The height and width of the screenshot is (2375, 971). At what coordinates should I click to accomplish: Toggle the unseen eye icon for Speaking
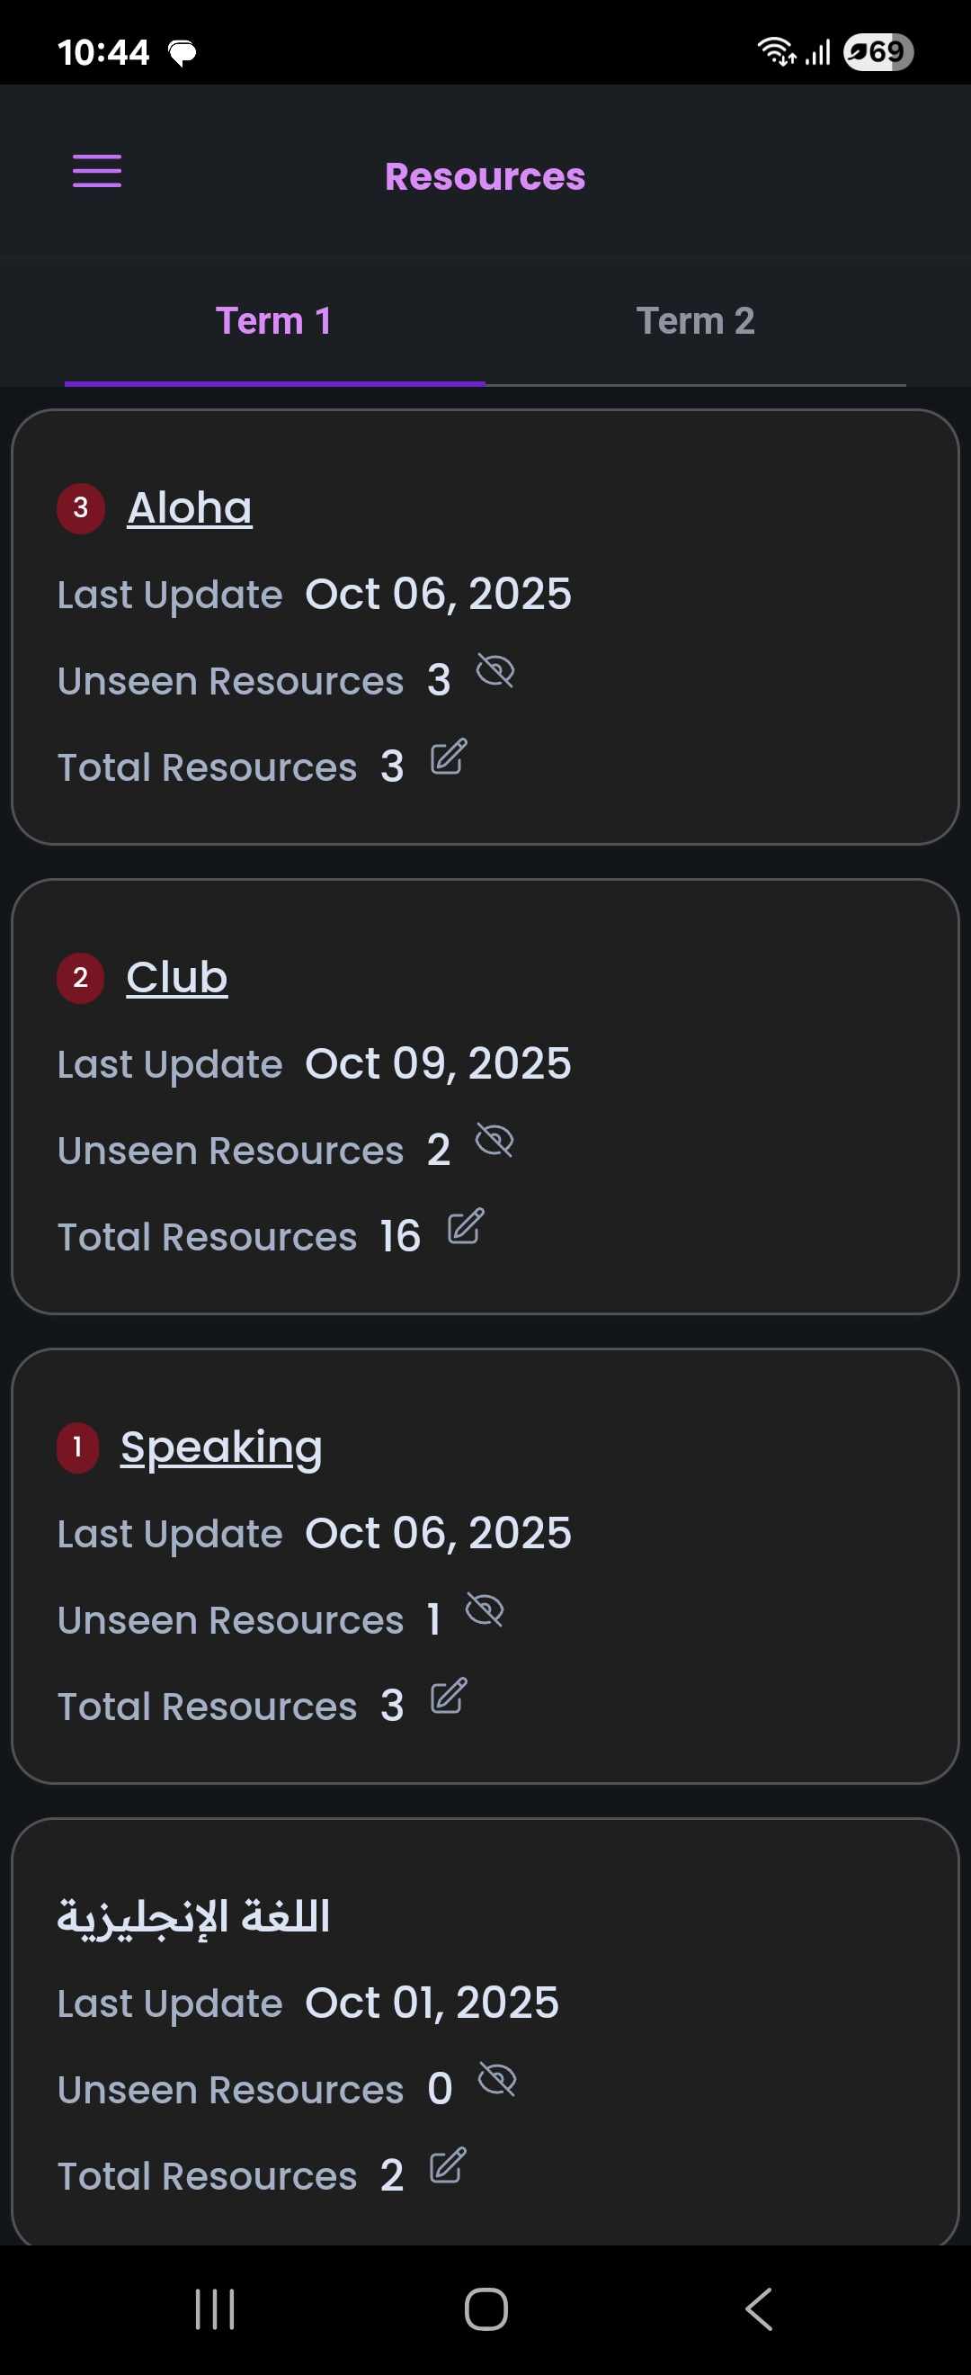pyautogui.click(x=485, y=1610)
